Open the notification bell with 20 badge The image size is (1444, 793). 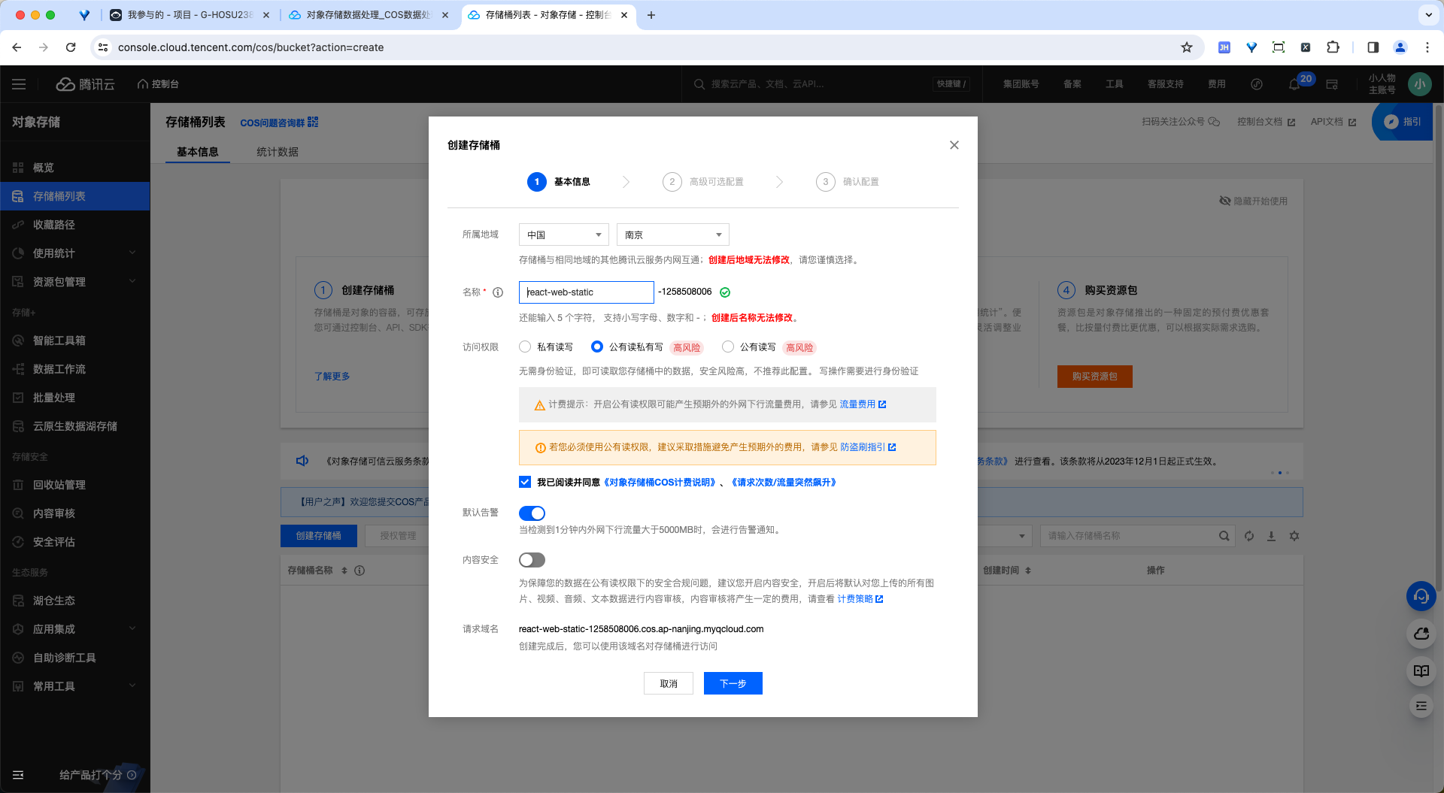pyautogui.click(x=1295, y=84)
